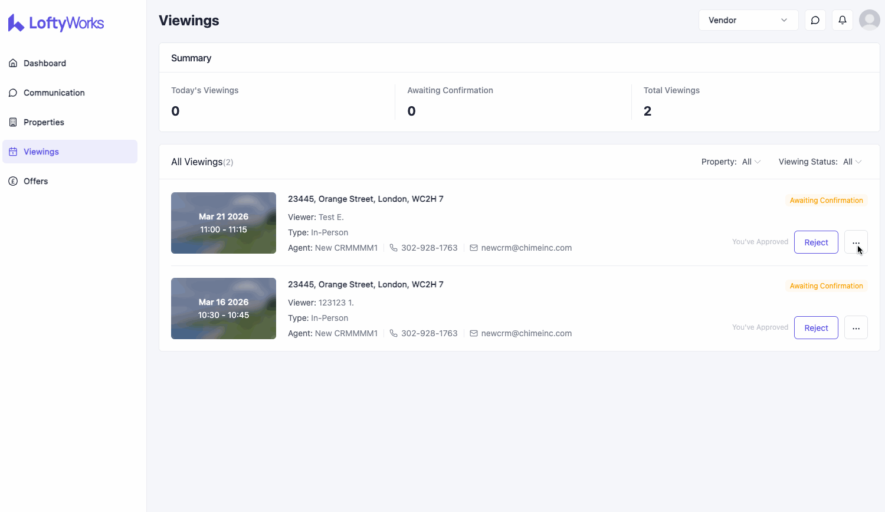This screenshot has width=885, height=512.
Task: Open the notifications bell
Action: coord(842,20)
